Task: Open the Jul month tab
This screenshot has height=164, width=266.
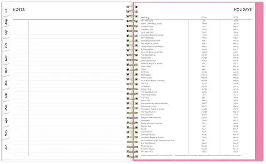Action: 6,11
